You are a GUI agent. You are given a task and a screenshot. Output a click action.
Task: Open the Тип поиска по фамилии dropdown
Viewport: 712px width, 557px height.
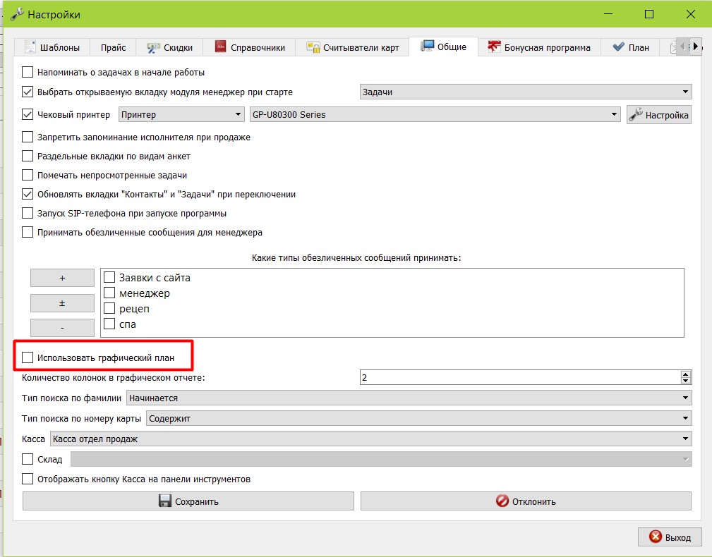pyautogui.click(x=409, y=398)
